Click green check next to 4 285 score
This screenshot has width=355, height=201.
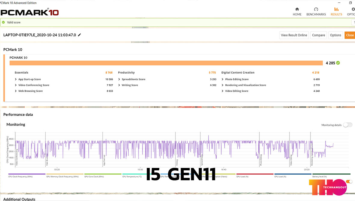point(338,63)
